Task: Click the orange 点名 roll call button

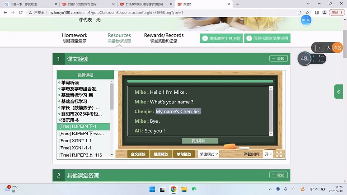Action: pyautogui.click(x=337, y=47)
